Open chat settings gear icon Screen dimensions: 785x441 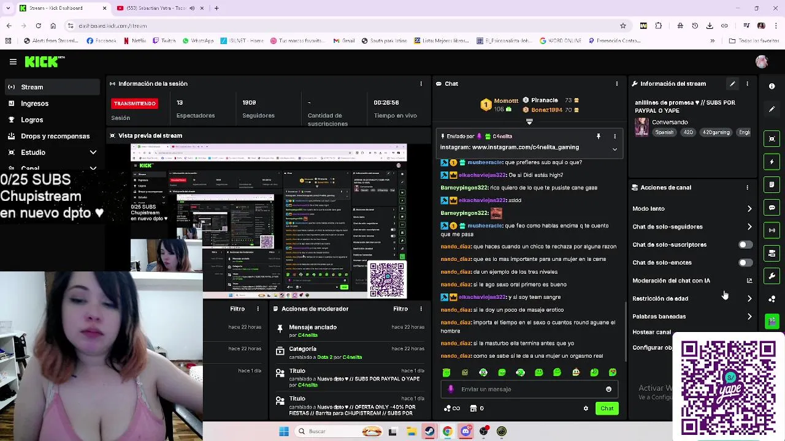586,409
